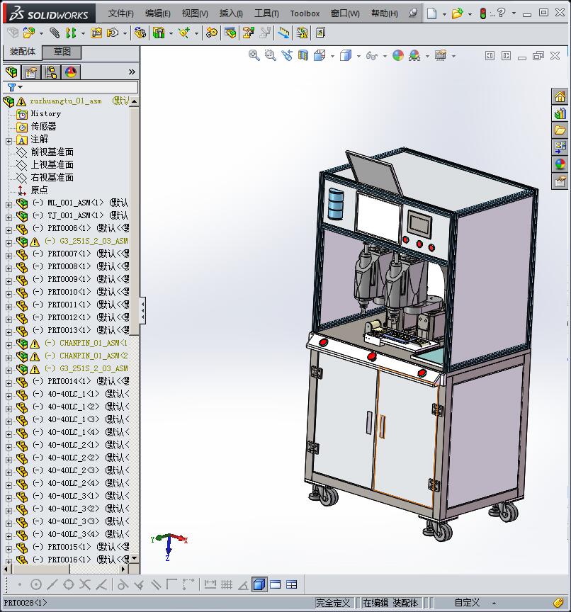Click the 自定义 units status bar button
571x612 pixels.
467,603
